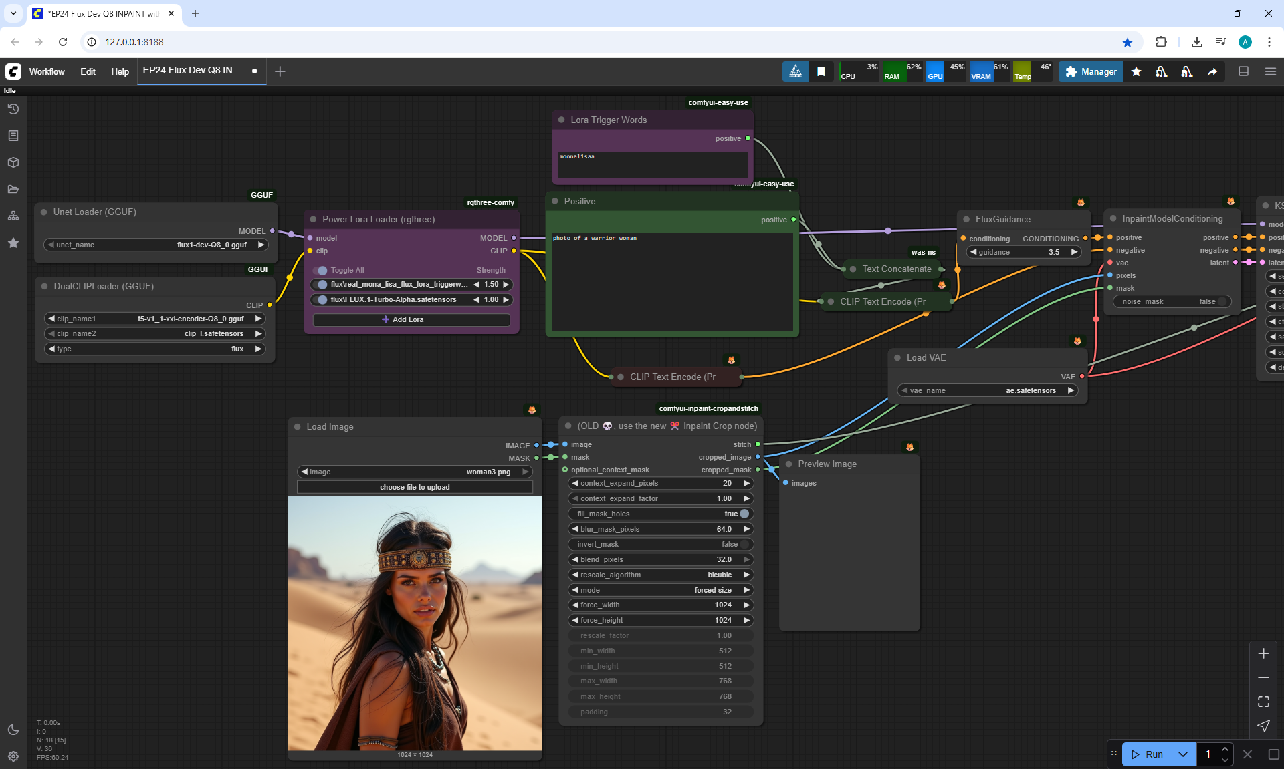Open the Workflow menu
The height and width of the screenshot is (769, 1284).
click(47, 71)
